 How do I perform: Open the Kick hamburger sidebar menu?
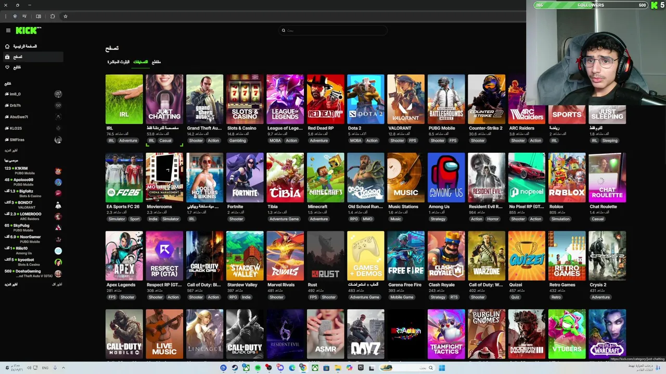8,31
